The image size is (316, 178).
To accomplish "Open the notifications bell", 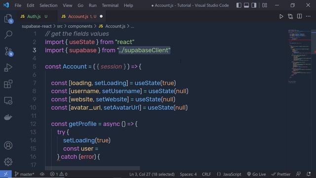I will [x=308, y=174].
